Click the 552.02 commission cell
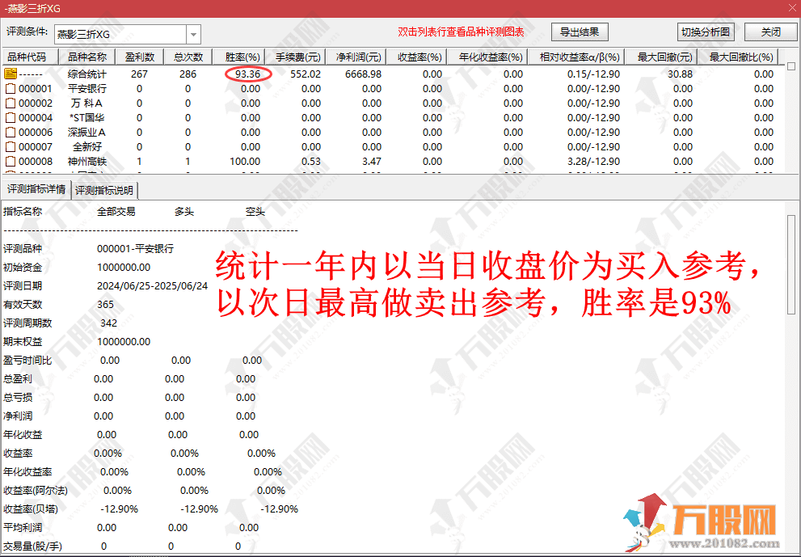The height and width of the screenshot is (557, 801). (306, 74)
